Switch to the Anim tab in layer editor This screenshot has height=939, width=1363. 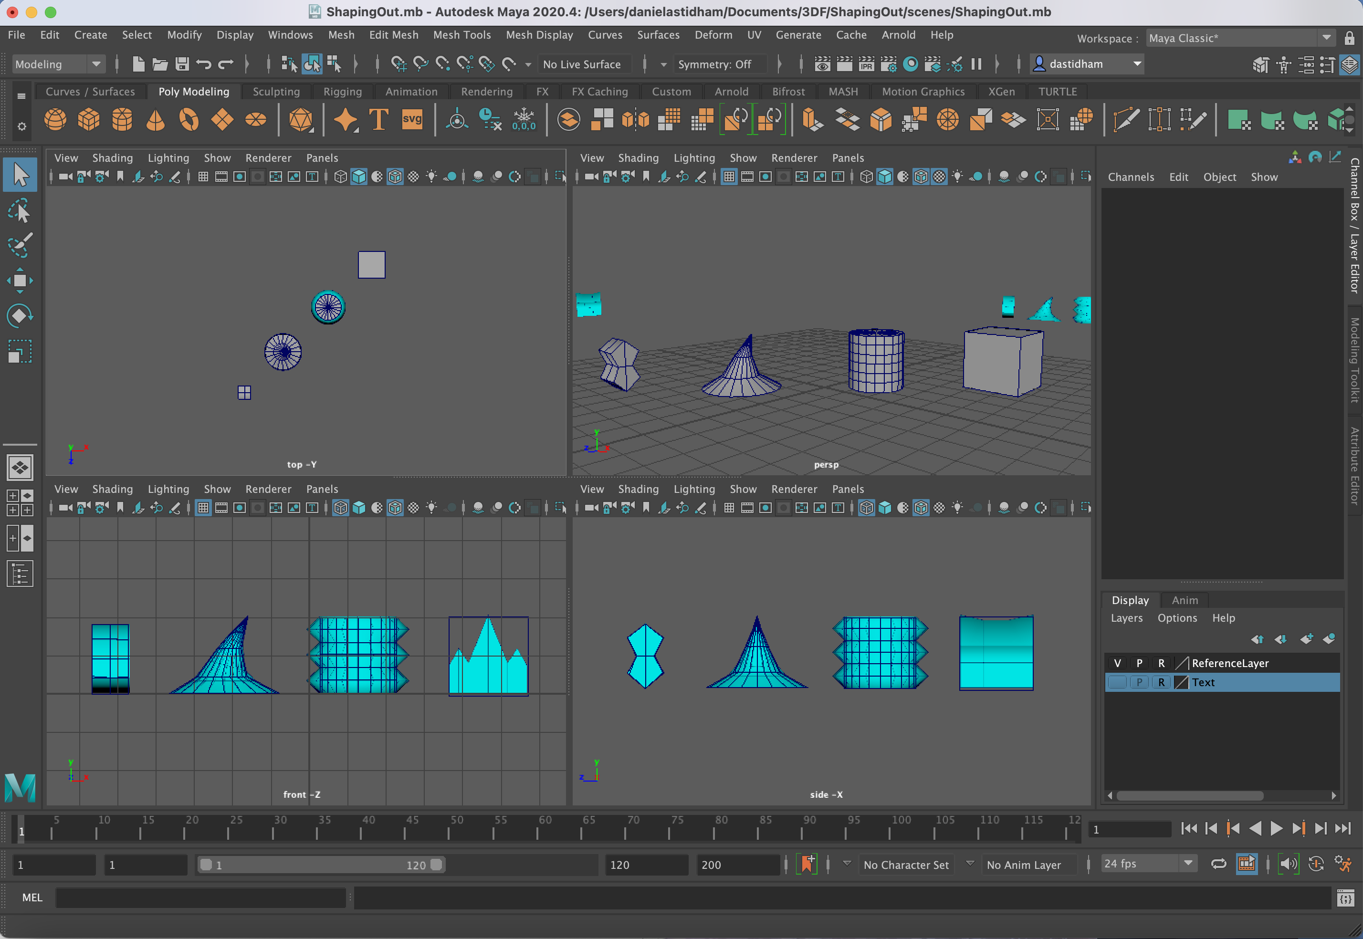[x=1185, y=600]
